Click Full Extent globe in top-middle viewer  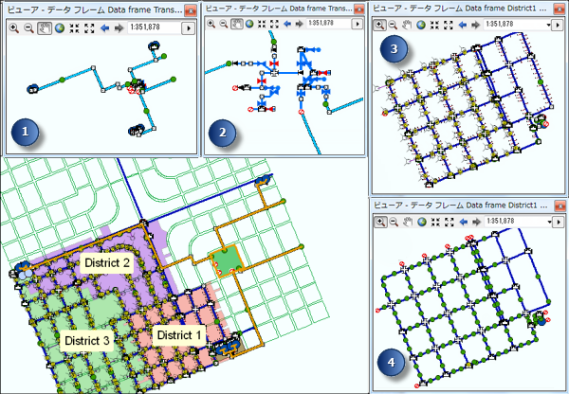pyautogui.click(x=249, y=24)
